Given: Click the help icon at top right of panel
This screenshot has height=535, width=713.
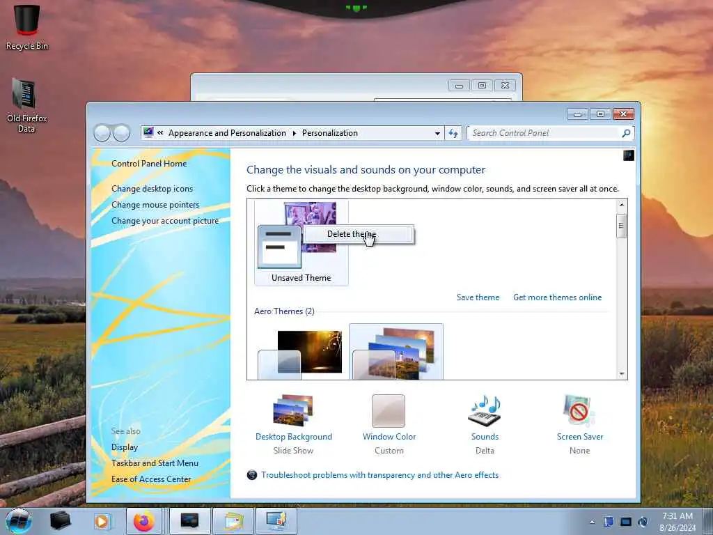Looking at the screenshot, I should [x=629, y=155].
